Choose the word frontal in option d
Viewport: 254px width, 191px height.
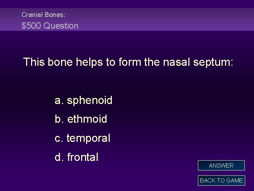pos(83,157)
